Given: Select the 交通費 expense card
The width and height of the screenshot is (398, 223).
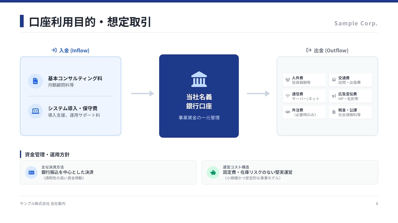Looking at the screenshot, I should click(x=350, y=80).
